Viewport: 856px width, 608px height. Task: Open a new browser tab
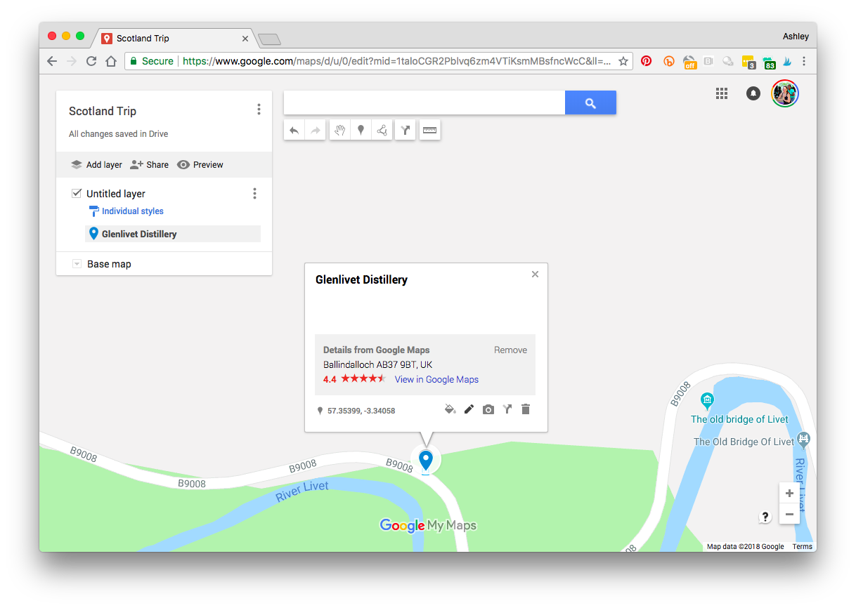269,39
